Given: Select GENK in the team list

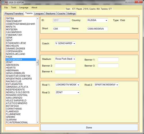Looking at the screenshot, I should click(21, 38).
